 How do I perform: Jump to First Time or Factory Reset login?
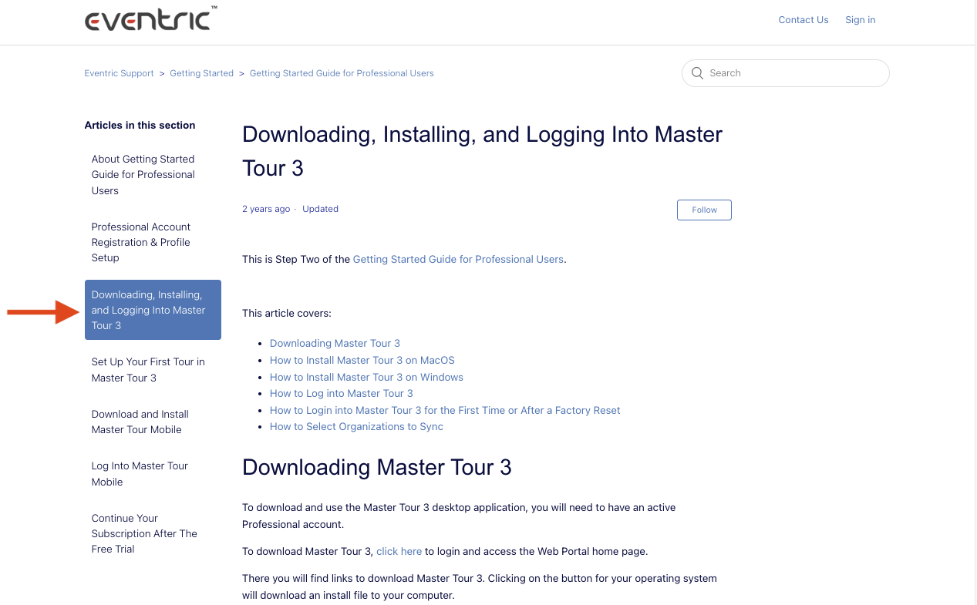point(445,411)
